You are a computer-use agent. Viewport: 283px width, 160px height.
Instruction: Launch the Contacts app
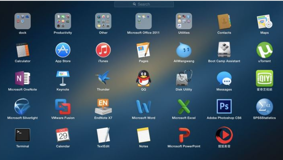[x=224, y=22]
